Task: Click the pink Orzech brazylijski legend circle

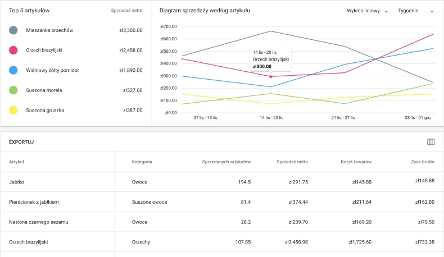Action: (x=13, y=51)
